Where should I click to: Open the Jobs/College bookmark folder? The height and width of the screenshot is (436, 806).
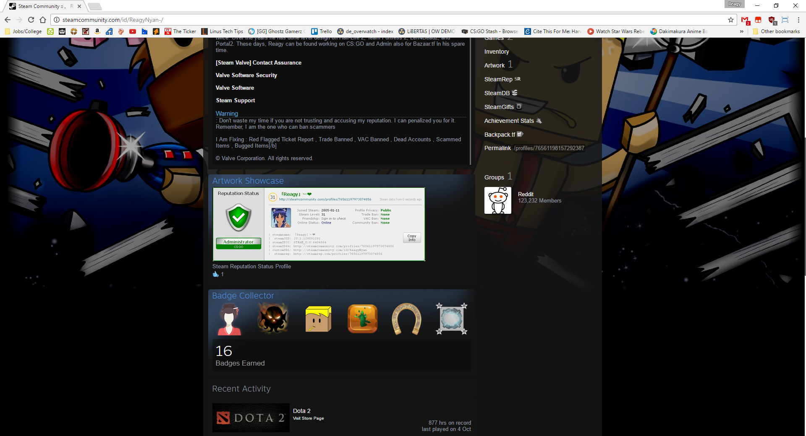(23, 31)
